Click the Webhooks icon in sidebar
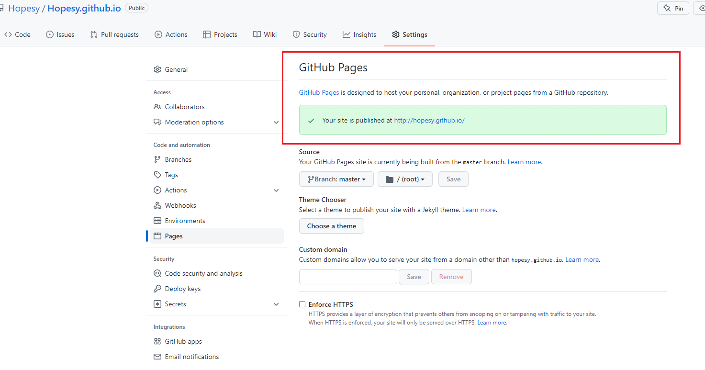 [157, 205]
